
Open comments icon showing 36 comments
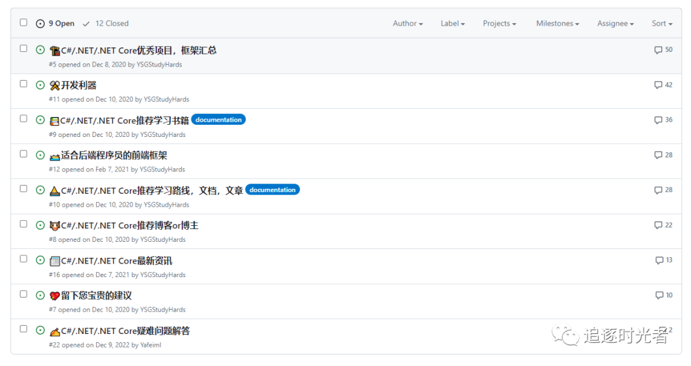pyautogui.click(x=658, y=120)
